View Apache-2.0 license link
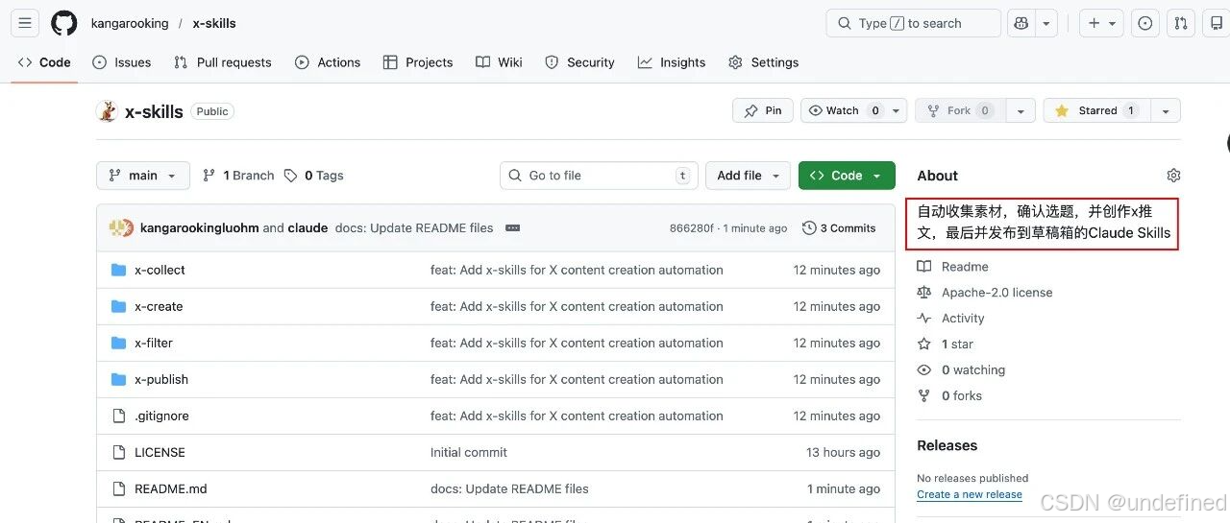The image size is (1230, 523). (x=985, y=293)
